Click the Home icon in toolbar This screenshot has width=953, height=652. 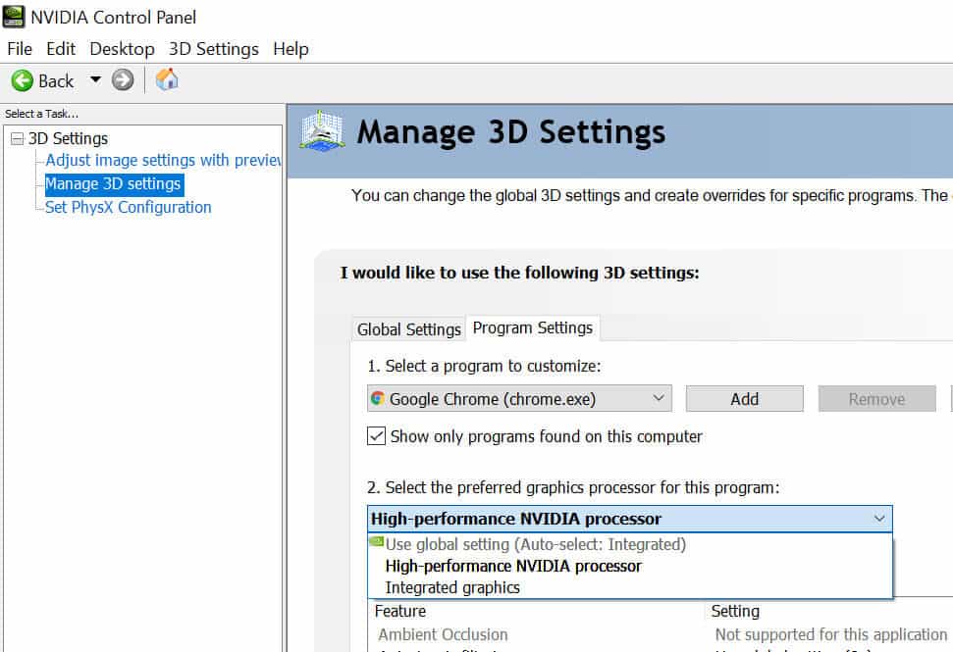[168, 80]
